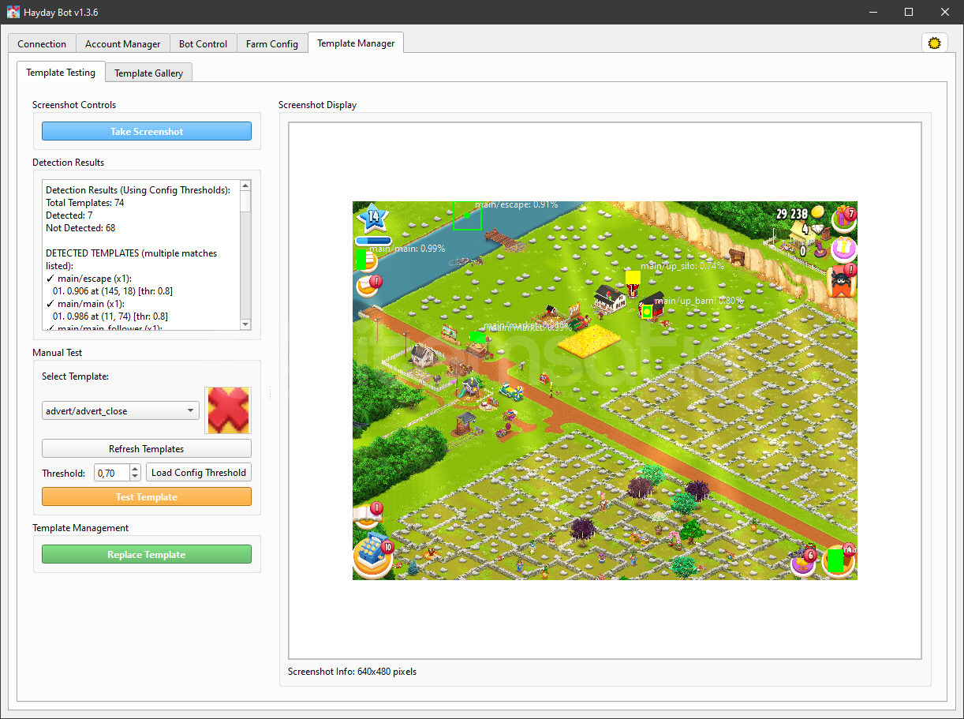
Task: Open the book icon with badge 1
Action: 367,515
